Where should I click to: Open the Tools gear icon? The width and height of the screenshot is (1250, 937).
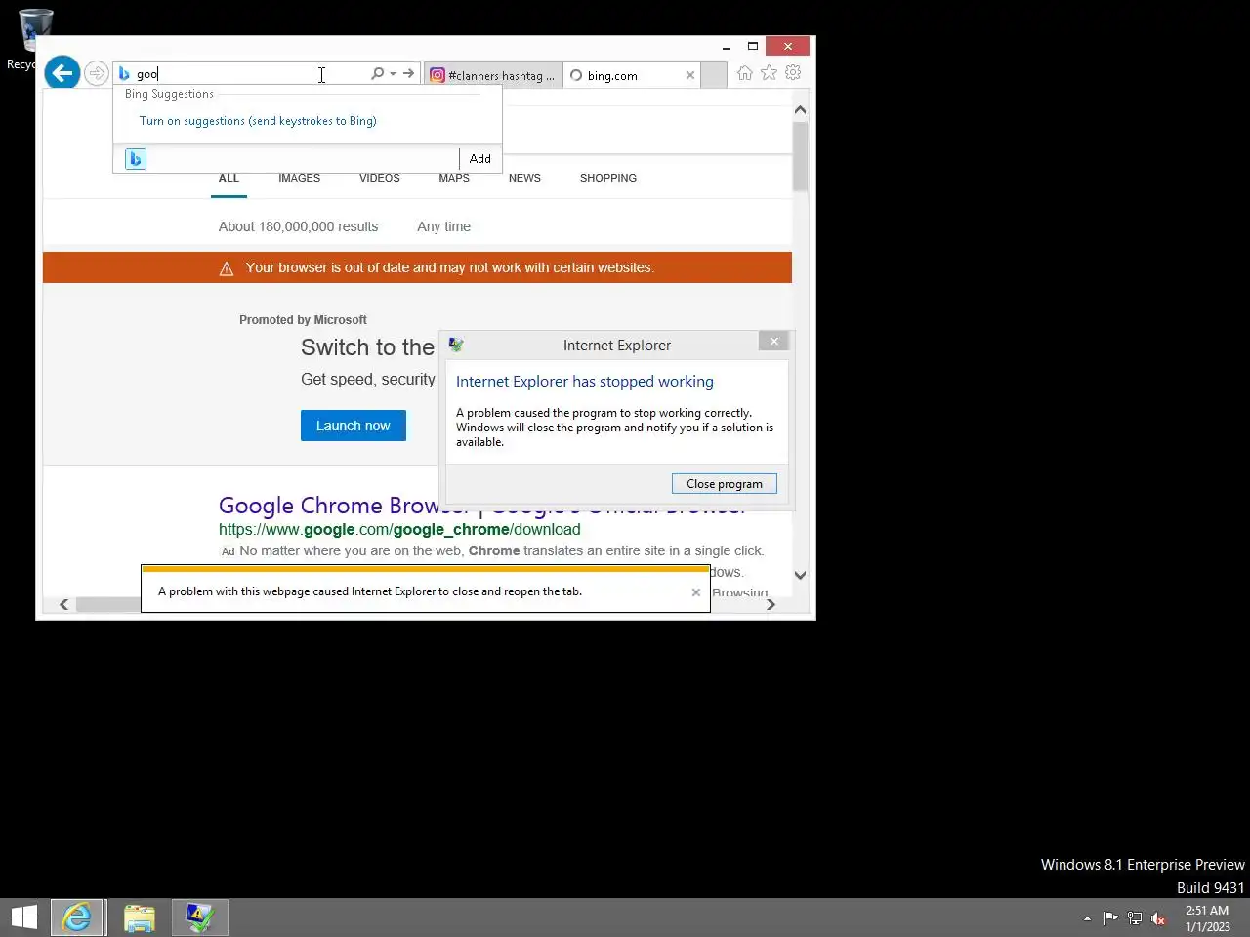(x=793, y=73)
